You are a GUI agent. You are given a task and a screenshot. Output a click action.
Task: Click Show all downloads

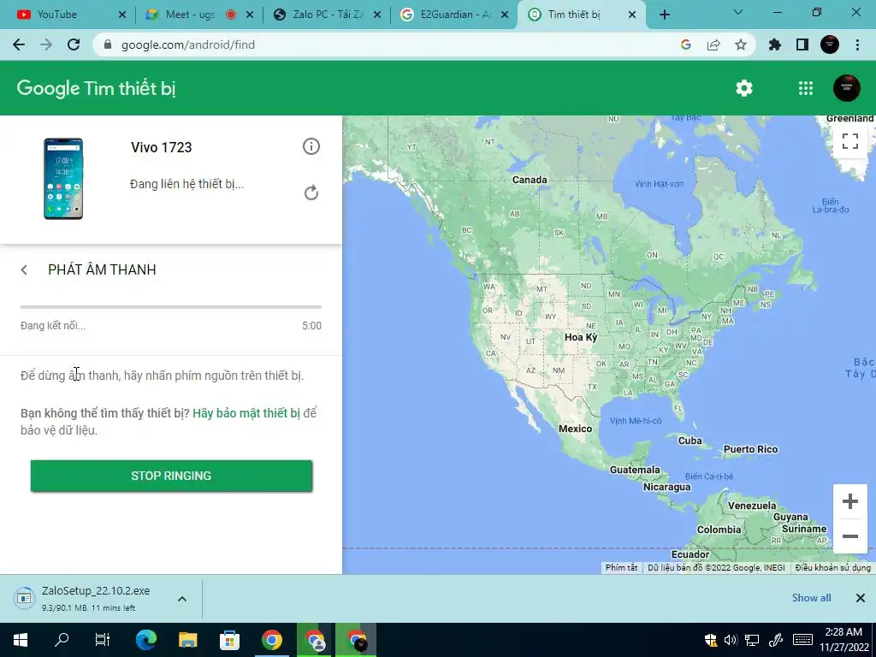click(811, 598)
